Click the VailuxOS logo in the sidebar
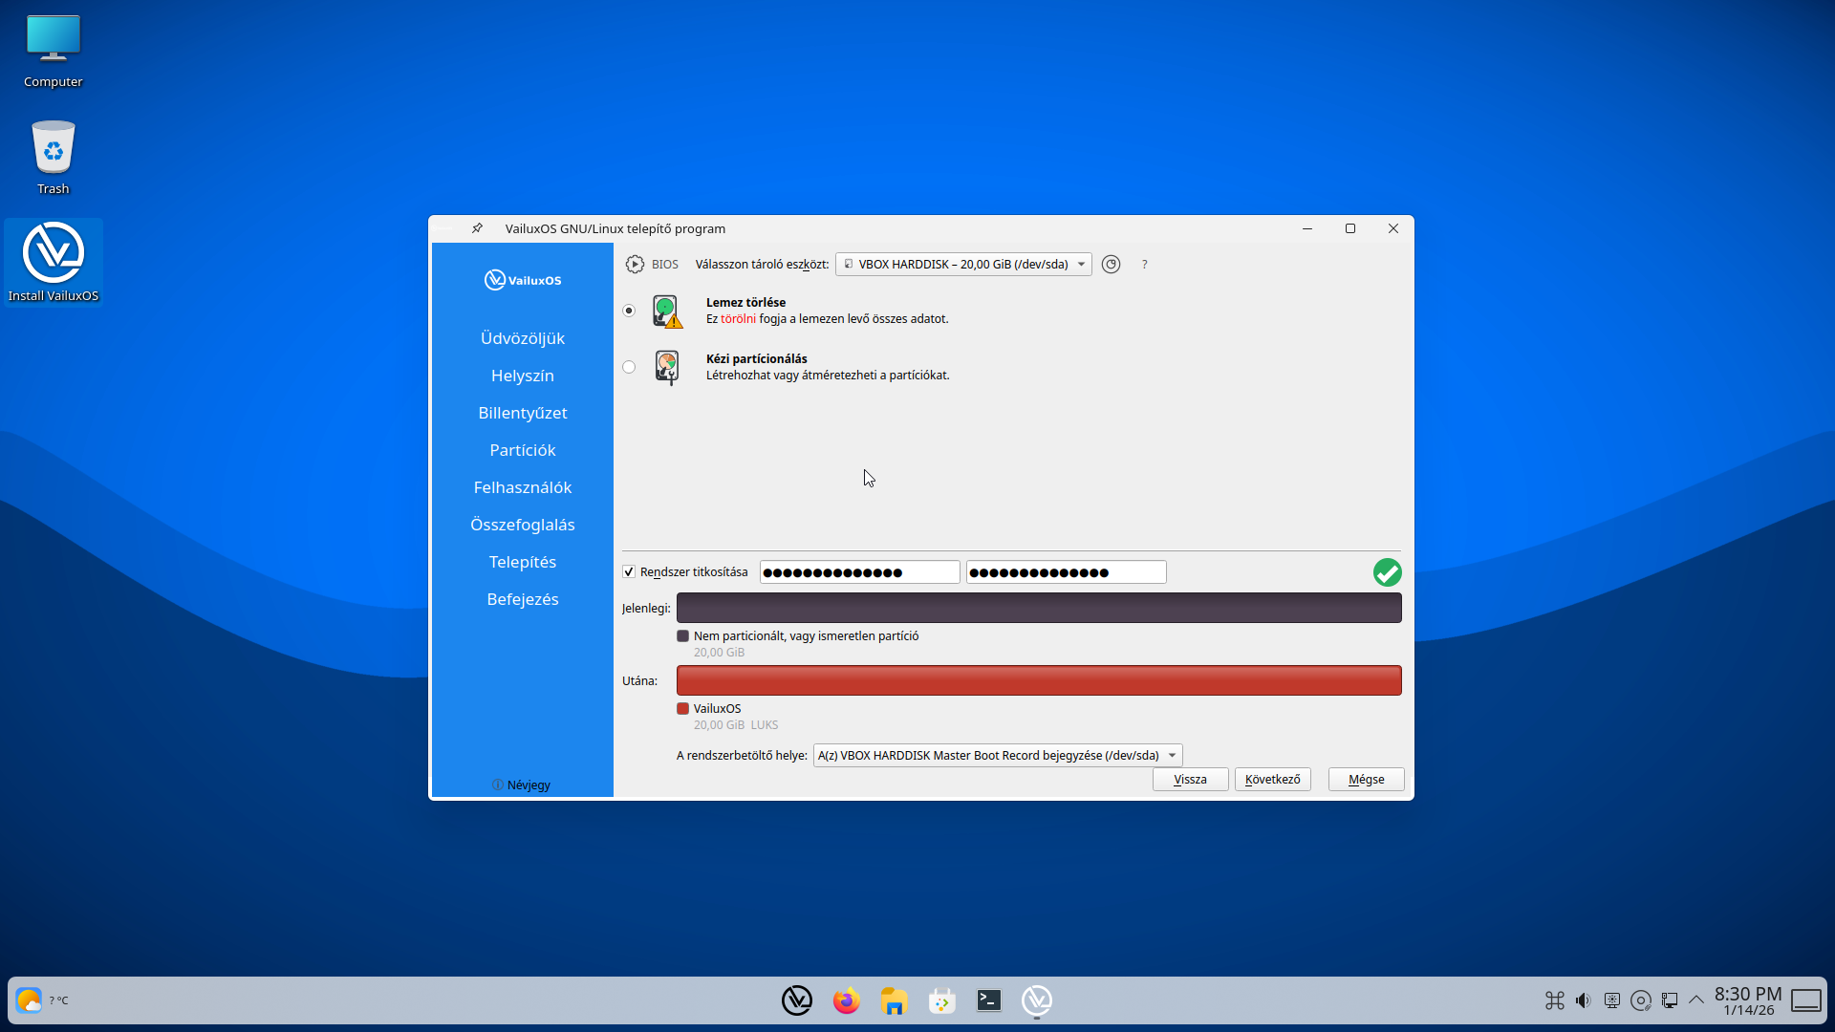Screen dimensions: 1835x1032 (522, 279)
